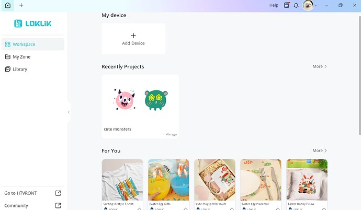Click Community external link icon
Viewport: 361px width, 210px height.
click(x=58, y=205)
